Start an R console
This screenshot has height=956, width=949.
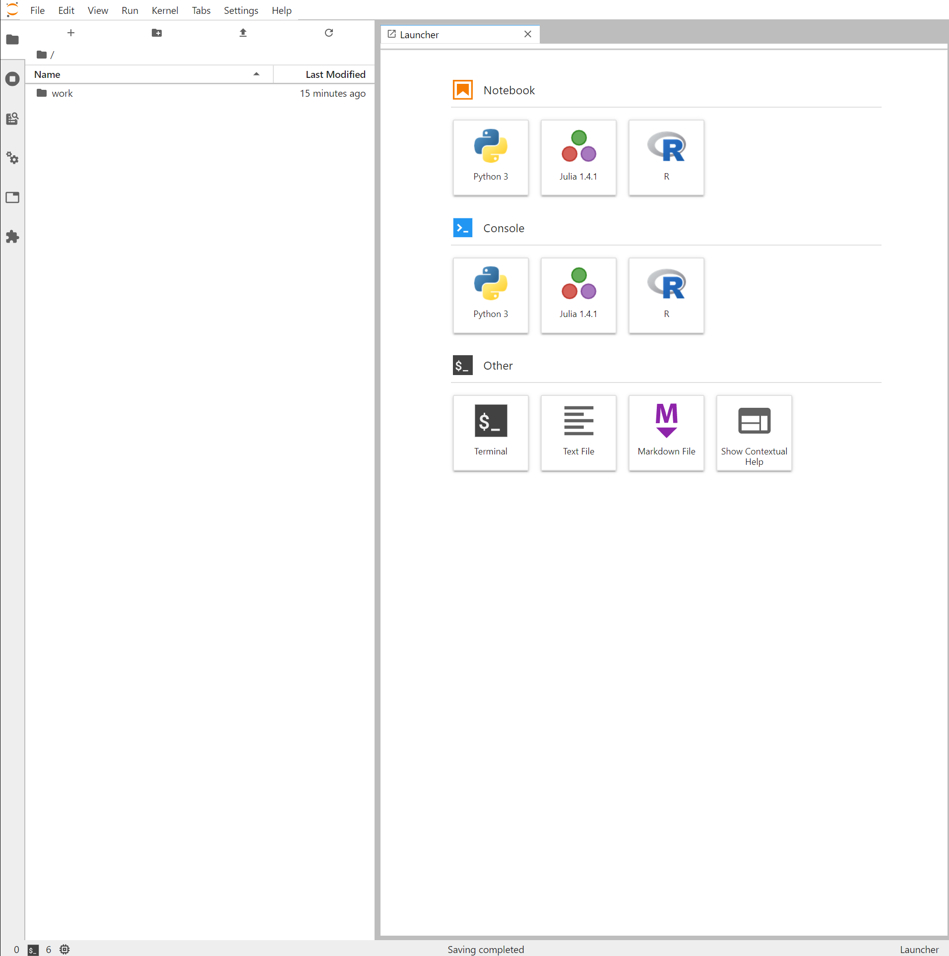666,295
